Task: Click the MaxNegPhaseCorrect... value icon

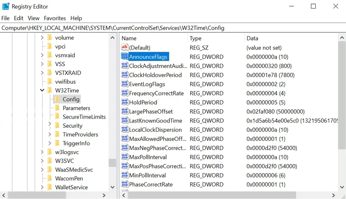Action: pos(125,148)
